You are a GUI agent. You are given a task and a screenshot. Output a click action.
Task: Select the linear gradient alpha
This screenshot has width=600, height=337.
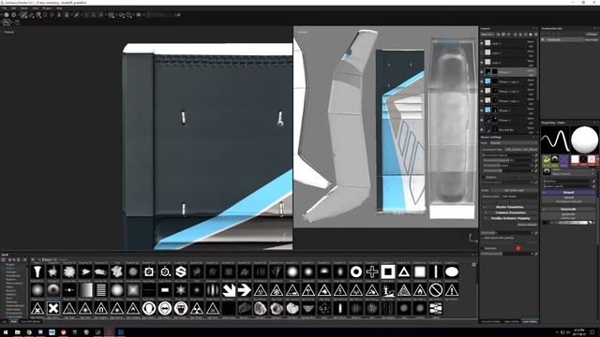[x=85, y=290]
